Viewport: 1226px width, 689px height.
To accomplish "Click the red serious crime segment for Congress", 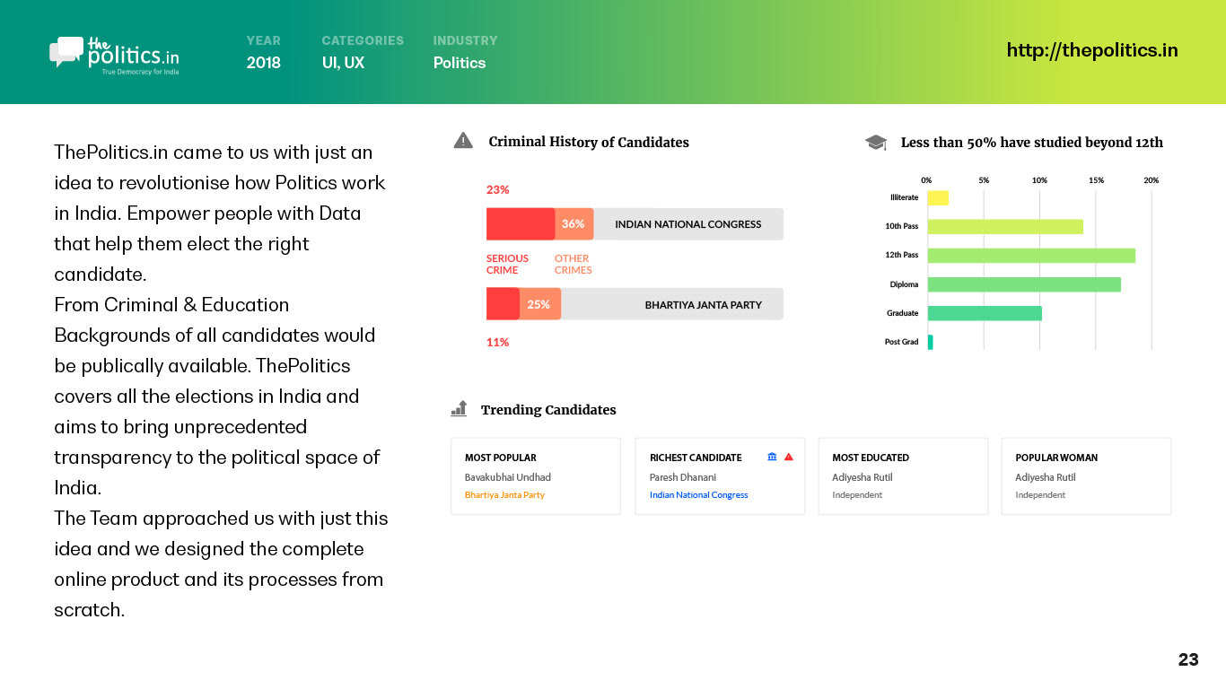I will (x=520, y=224).
